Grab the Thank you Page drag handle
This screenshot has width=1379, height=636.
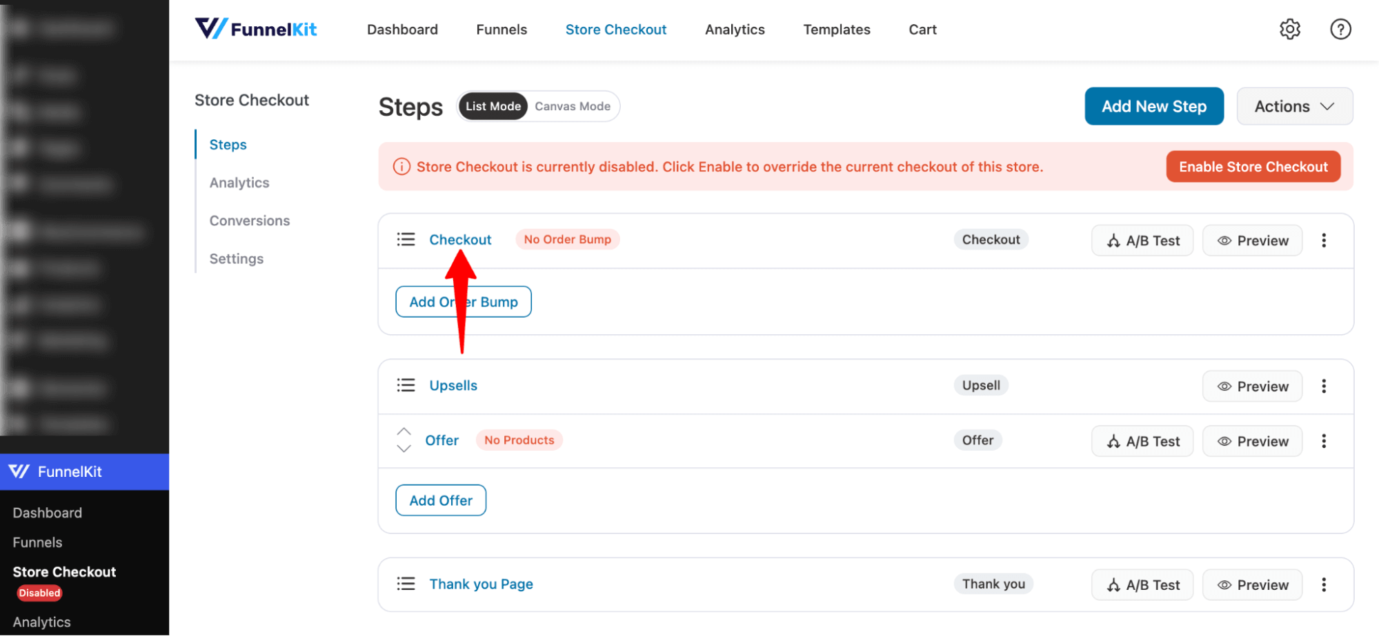pyautogui.click(x=406, y=584)
